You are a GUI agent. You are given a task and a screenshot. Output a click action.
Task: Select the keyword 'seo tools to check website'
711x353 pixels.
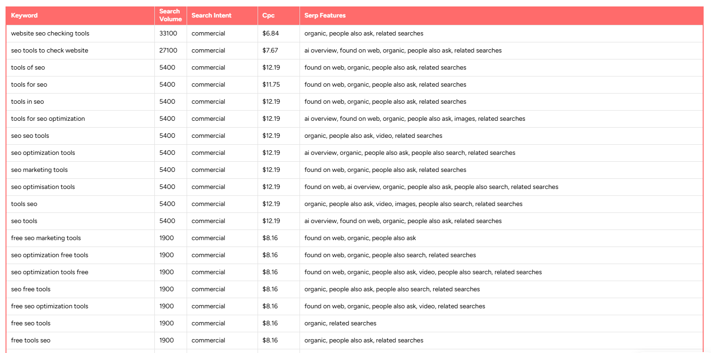[49, 50]
